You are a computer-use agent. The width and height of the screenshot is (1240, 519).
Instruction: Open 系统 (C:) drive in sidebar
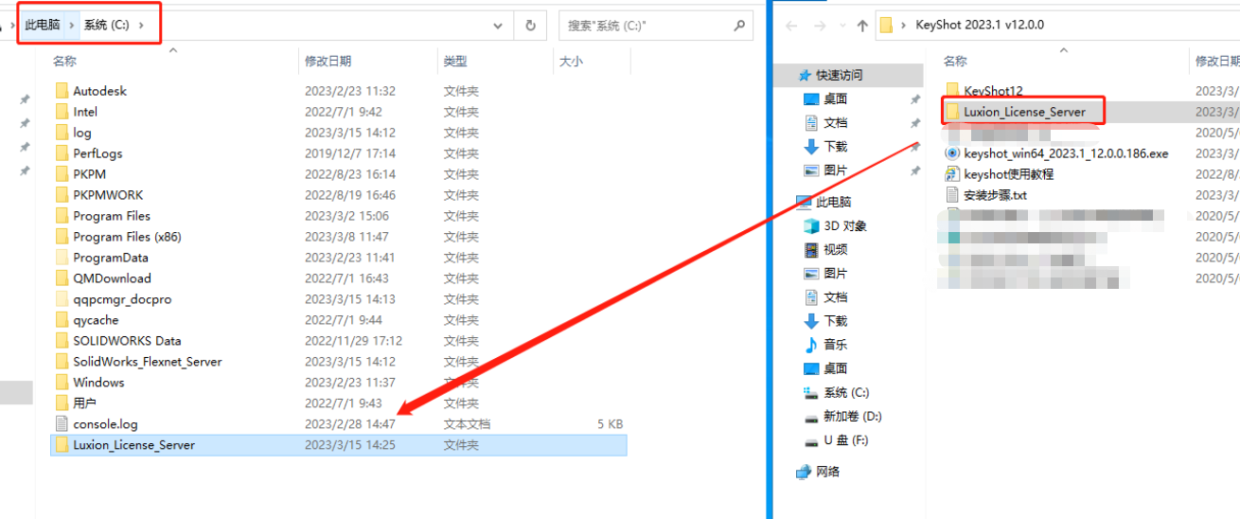(x=845, y=392)
